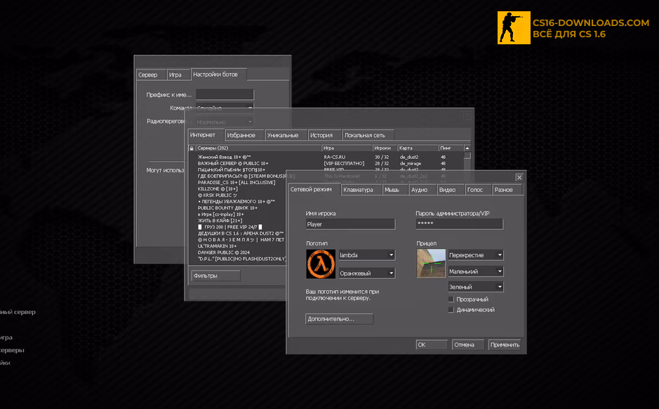Open the Дополнительно... advanced settings button
The image size is (659, 409).
pos(339,319)
